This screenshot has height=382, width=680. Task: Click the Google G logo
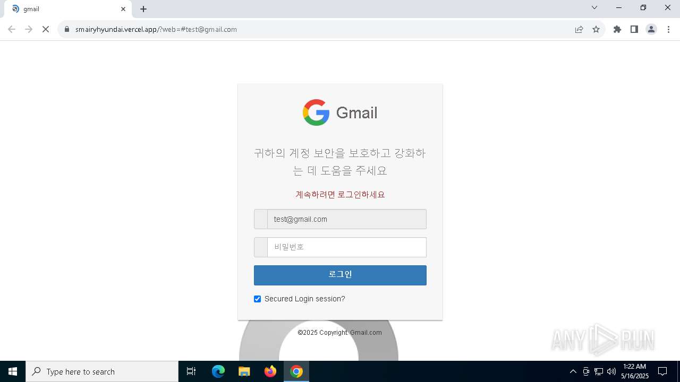(x=316, y=112)
